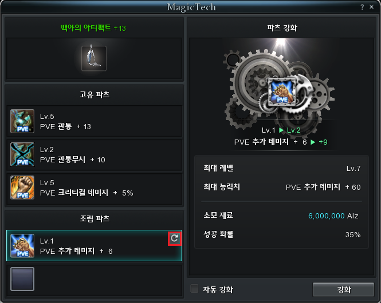The height and width of the screenshot is (303, 381).
Task: Close the MagicTech window
Action: pos(371,7)
